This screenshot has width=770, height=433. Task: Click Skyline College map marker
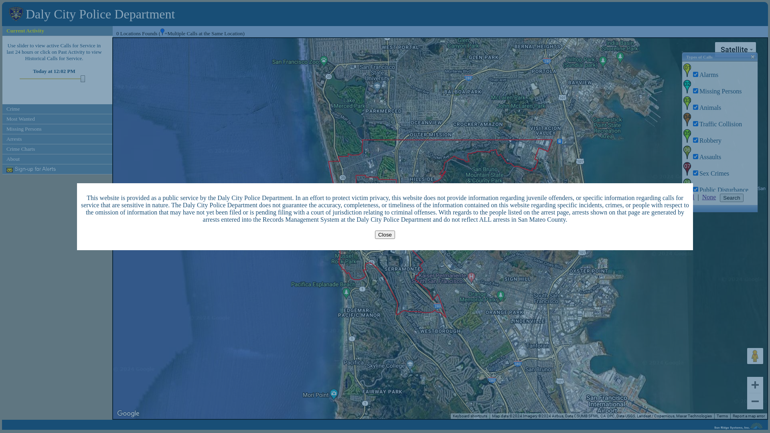point(410,364)
